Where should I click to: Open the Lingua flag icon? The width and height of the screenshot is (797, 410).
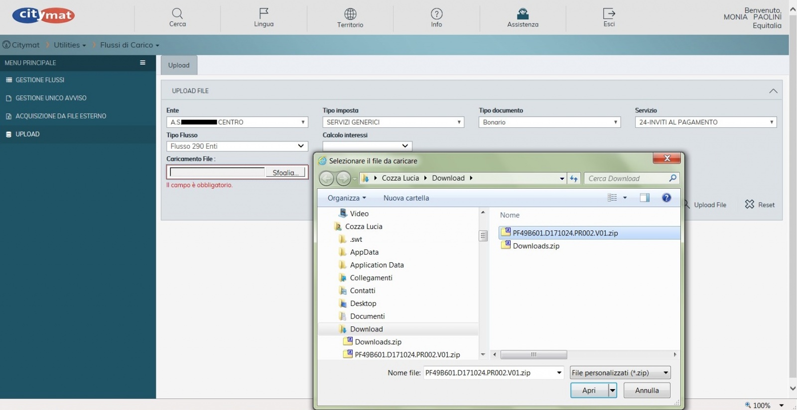[x=264, y=13]
